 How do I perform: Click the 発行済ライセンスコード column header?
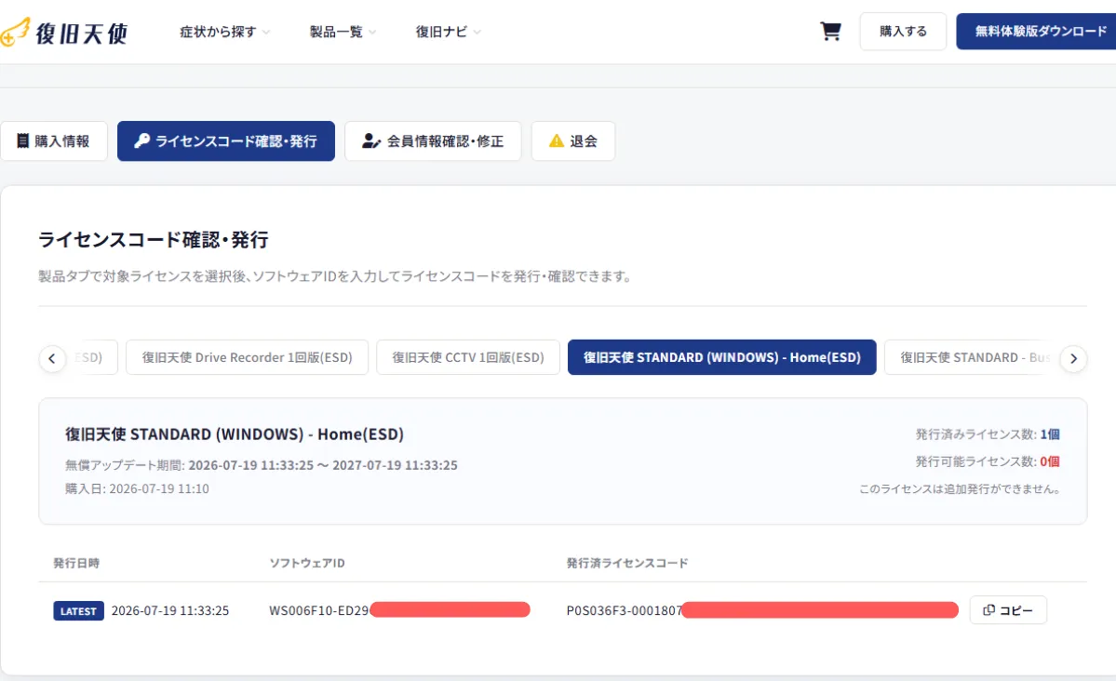click(x=627, y=563)
